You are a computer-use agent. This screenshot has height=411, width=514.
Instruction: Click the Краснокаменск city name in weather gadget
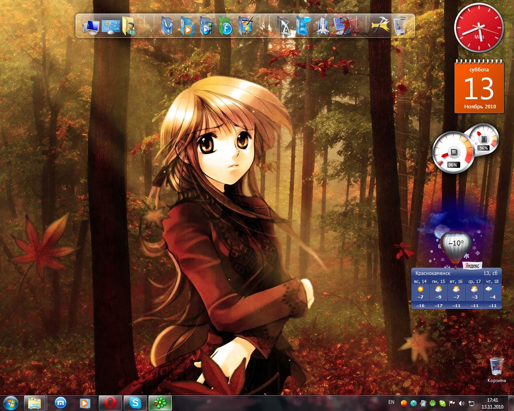pyautogui.click(x=433, y=273)
